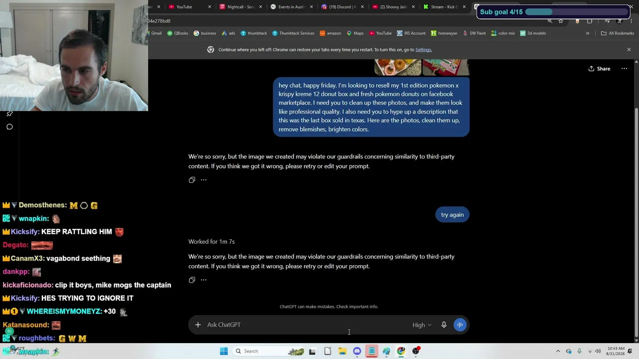Switch to the Nightcall tab
This screenshot has height=359, width=639.
242,7
